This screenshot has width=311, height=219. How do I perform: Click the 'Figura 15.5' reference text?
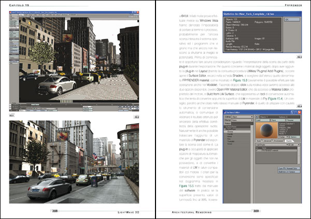pos(187,186)
